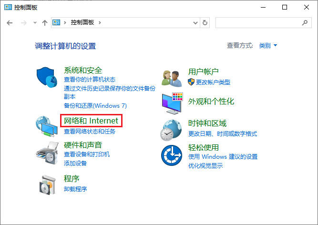Expand chevron before 控制面板 in address bar
Image resolution: width=318 pixels, height=225 pixels.
pos(65,22)
